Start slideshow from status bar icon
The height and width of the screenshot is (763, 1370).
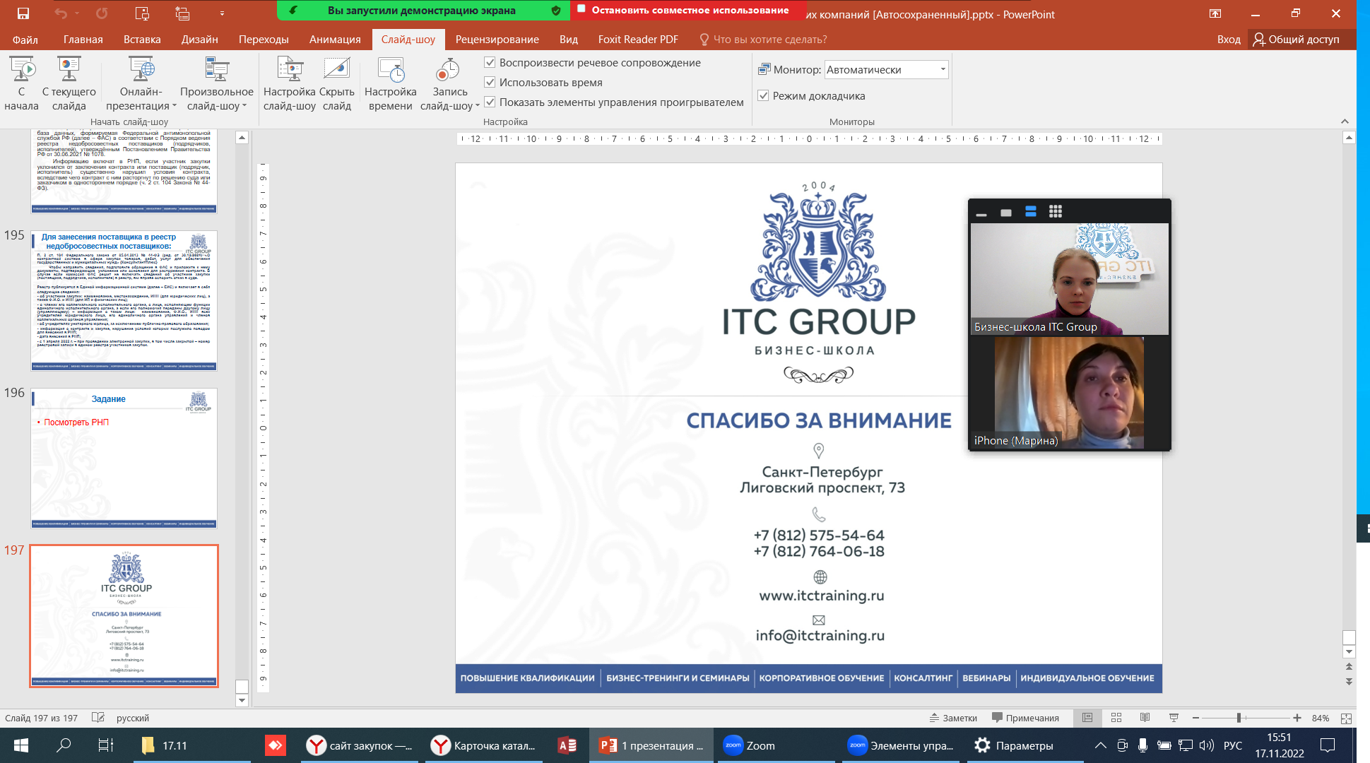1174,718
